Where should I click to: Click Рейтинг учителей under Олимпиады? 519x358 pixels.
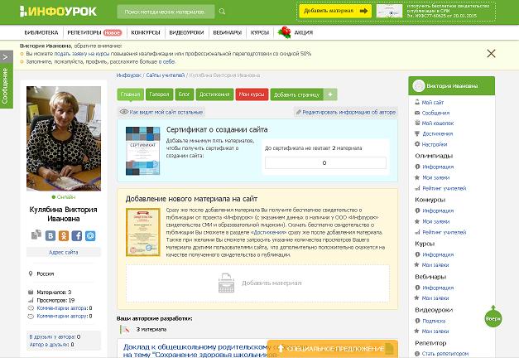point(445,188)
